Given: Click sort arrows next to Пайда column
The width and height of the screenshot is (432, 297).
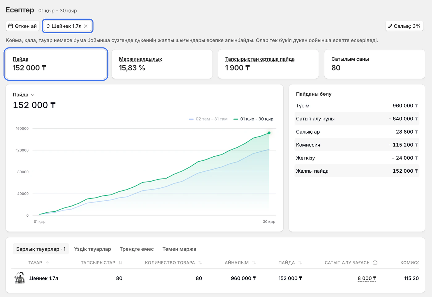Looking at the screenshot, I should [x=300, y=263].
